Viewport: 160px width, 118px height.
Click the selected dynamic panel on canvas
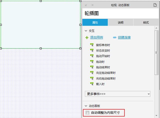pos(40,25)
